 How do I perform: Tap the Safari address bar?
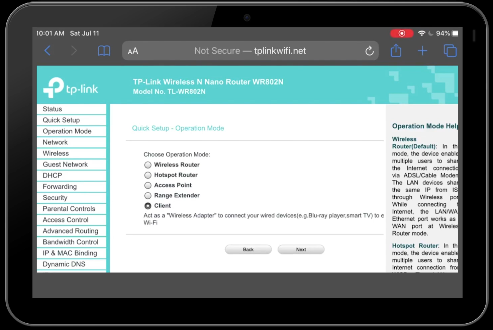coord(250,51)
